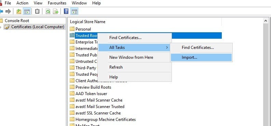
Task: Click folder icon beside Enterprise Tr
Action: tap(72, 42)
